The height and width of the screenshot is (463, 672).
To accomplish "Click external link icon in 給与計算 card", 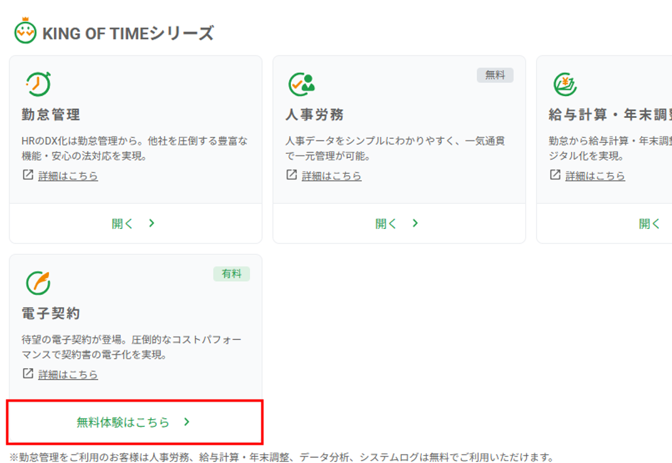I will click(x=555, y=175).
